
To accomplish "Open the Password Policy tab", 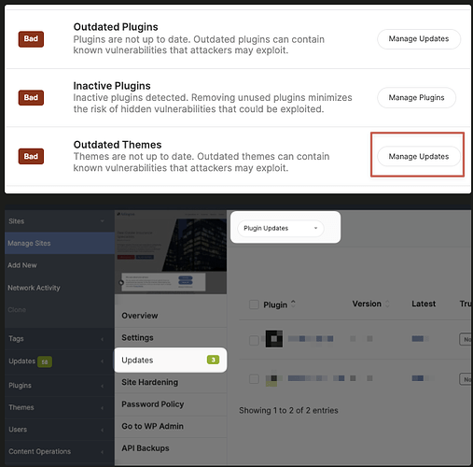I will [x=171, y=404].
